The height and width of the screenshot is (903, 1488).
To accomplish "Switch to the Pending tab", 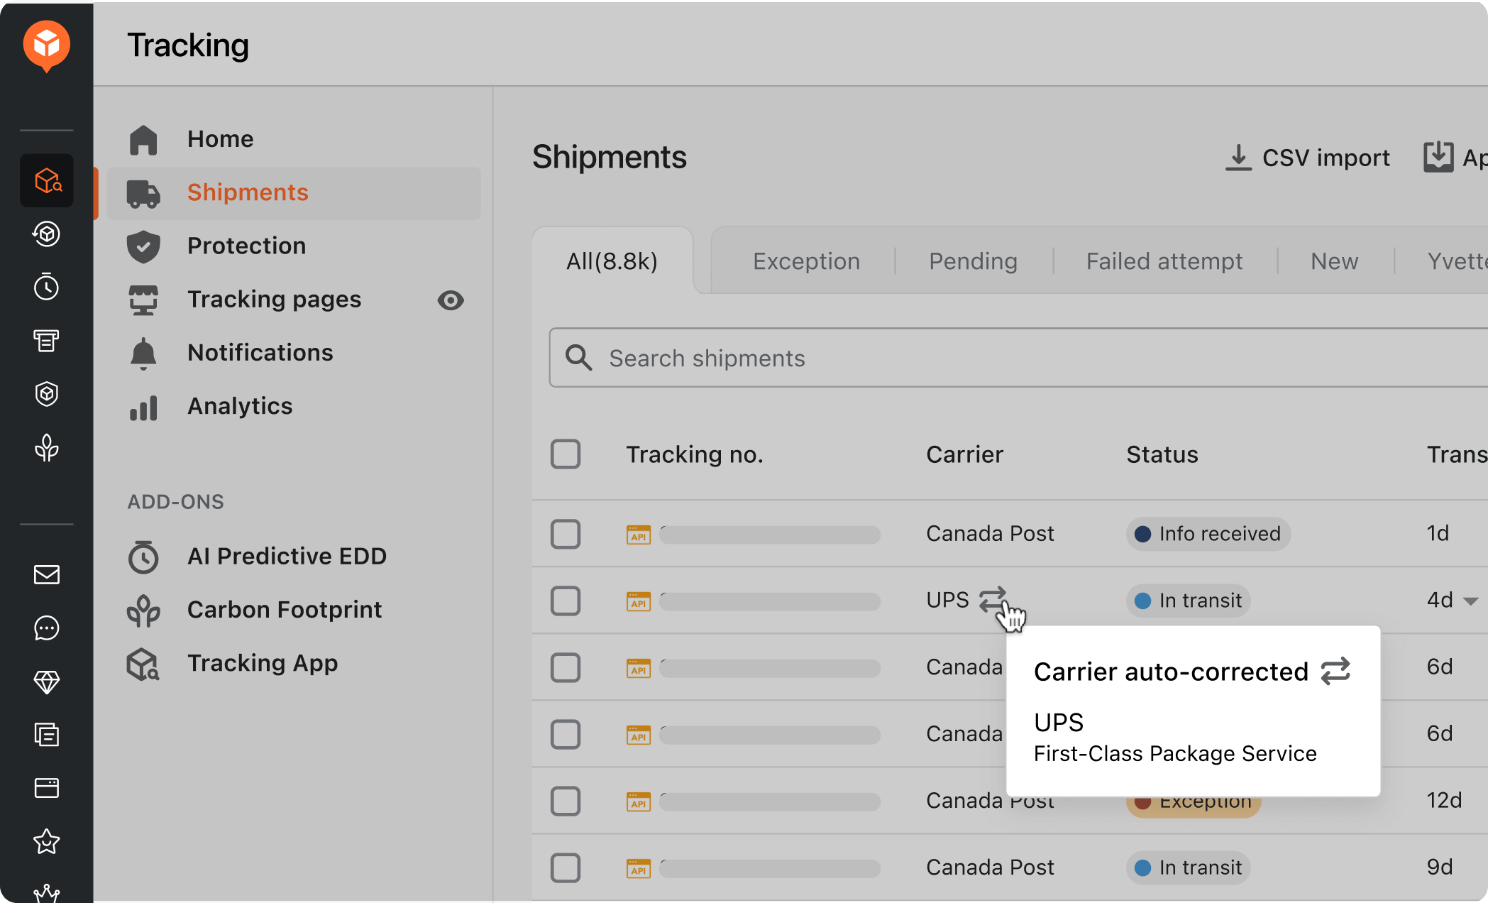I will pos(973,261).
